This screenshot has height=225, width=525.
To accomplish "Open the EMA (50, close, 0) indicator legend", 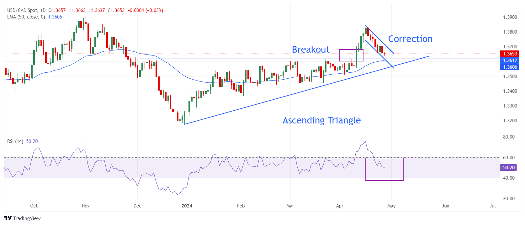I will click(26, 17).
